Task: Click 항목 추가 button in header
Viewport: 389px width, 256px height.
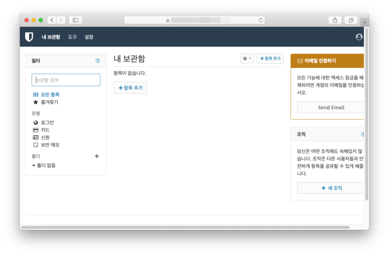Action: [x=270, y=59]
